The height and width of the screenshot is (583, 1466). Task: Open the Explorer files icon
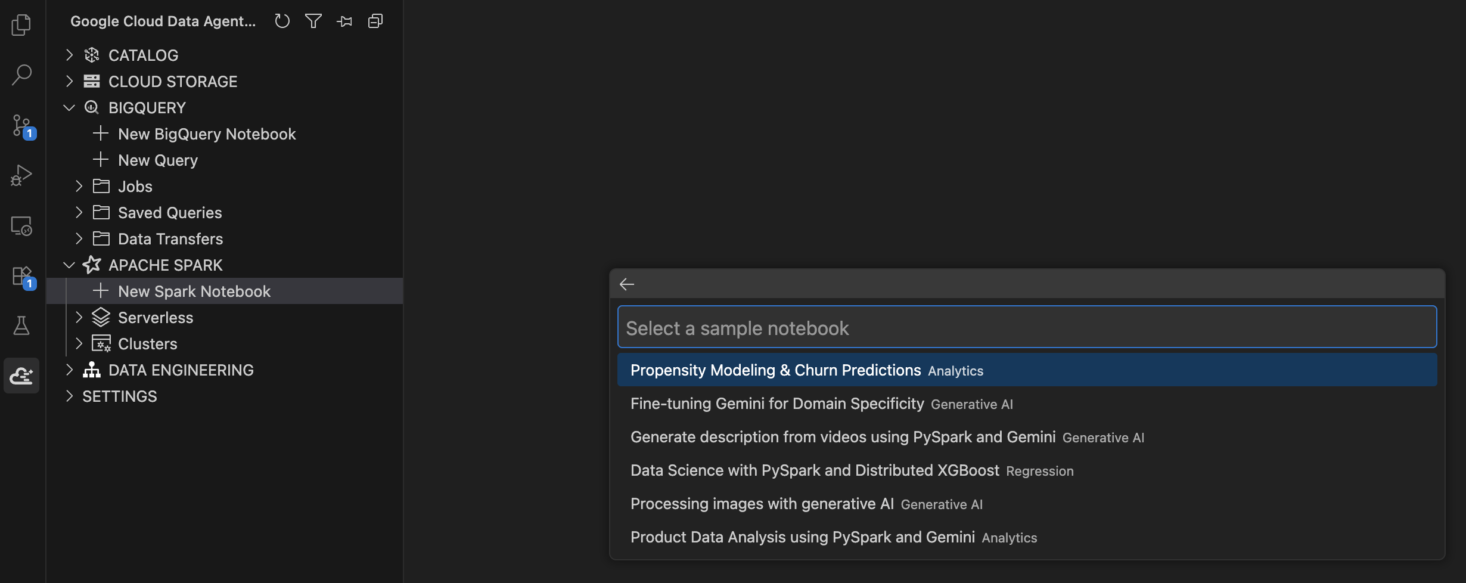click(21, 24)
